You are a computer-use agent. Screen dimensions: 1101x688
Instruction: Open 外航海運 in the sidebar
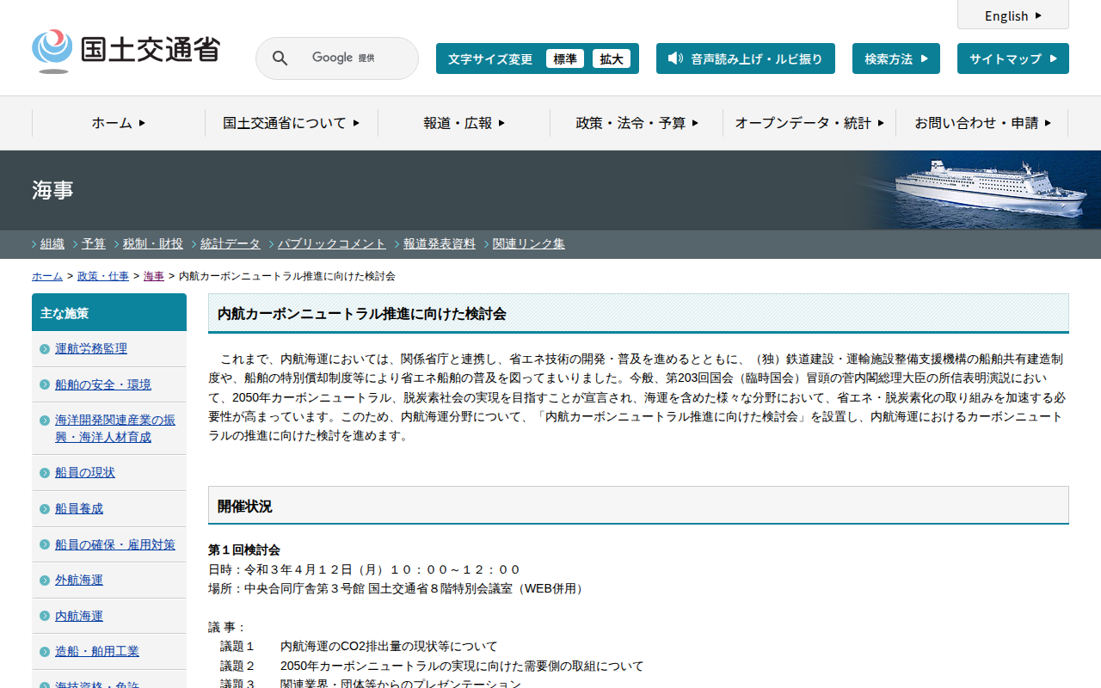(79, 580)
